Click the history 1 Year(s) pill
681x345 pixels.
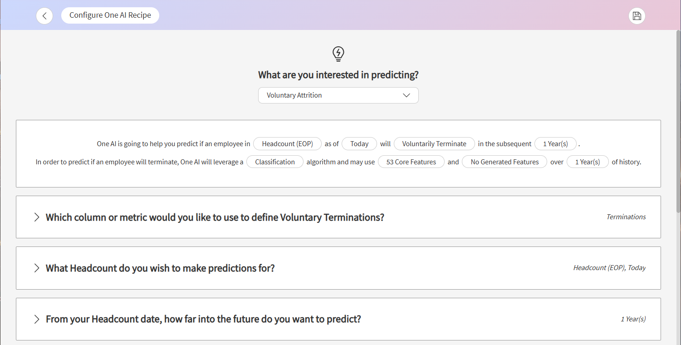coord(588,162)
